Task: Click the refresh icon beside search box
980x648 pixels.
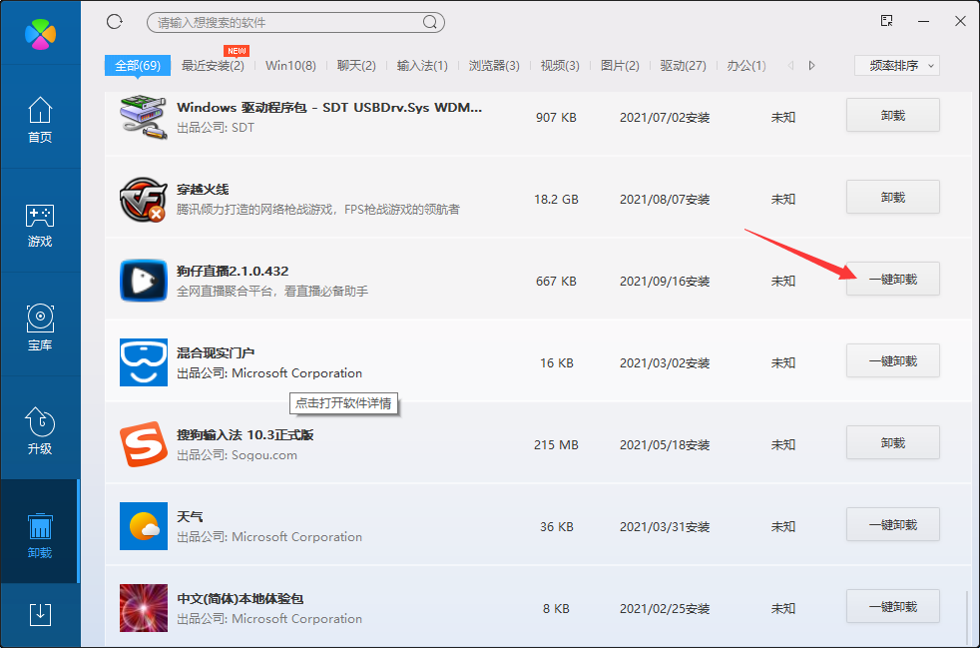Action: point(115,22)
